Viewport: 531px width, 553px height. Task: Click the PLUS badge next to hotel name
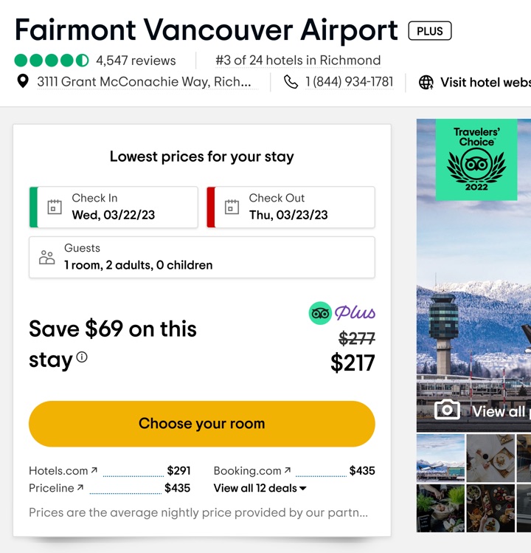point(430,31)
